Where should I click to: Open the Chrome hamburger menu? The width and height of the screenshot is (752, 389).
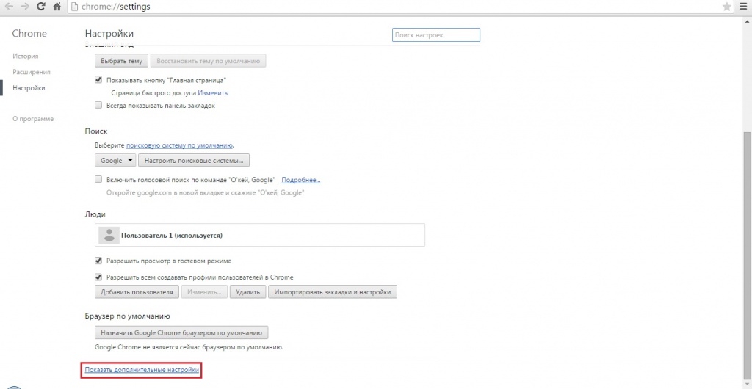point(743,7)
